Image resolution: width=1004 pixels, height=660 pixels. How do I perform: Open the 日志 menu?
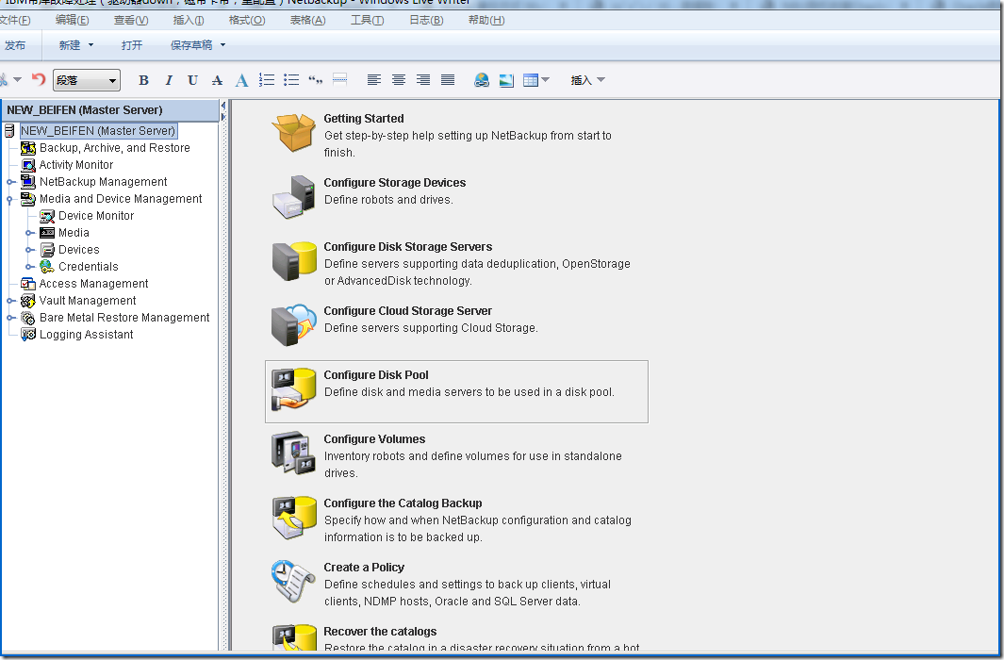click(x=426, y=20)
